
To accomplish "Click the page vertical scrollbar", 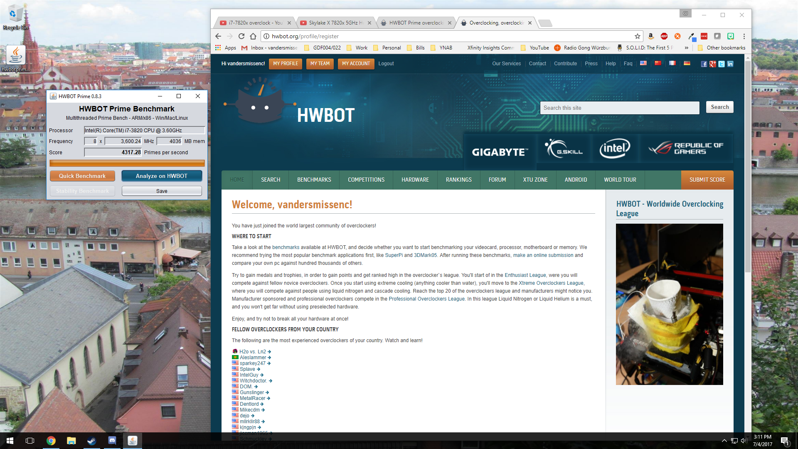I will pos(748,166).
